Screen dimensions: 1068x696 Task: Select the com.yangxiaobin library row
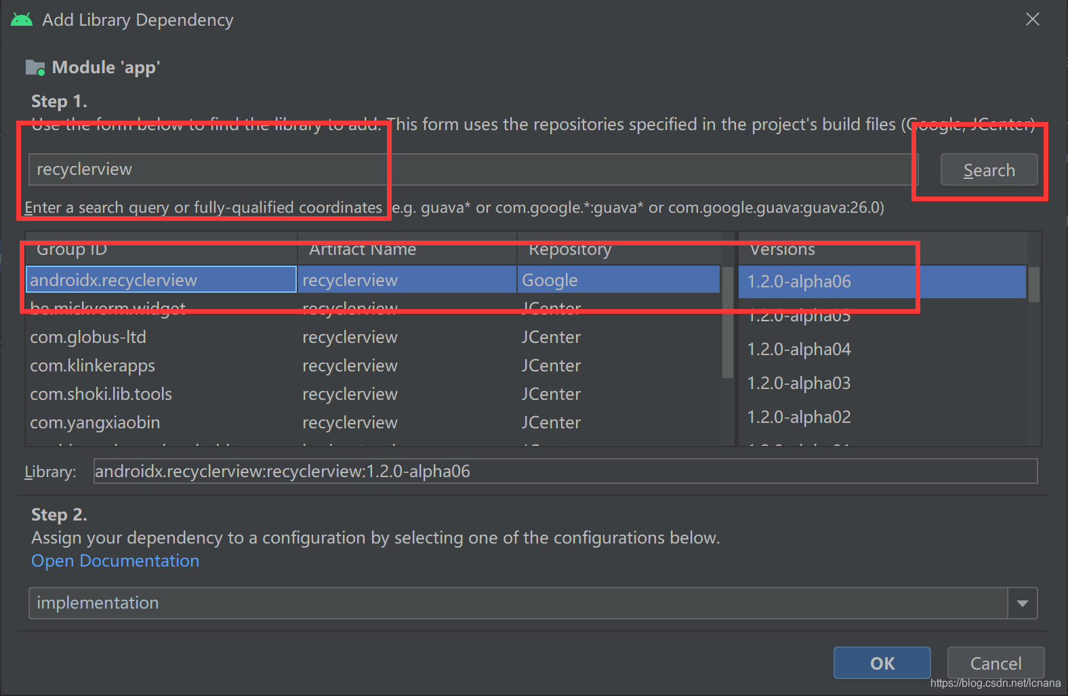pos(373,422)
